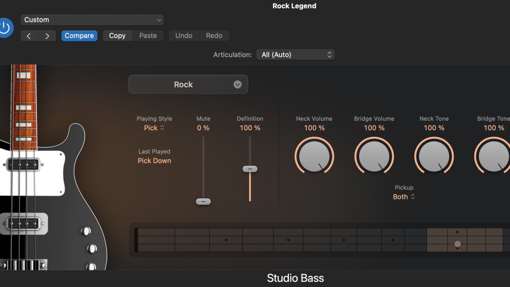Open the Rock bass model selector
Viewport: 510px width, 287px height.
pos(188,85)
